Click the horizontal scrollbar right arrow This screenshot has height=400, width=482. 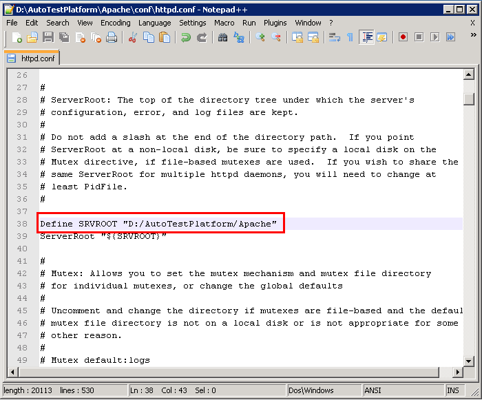(458, 372)
